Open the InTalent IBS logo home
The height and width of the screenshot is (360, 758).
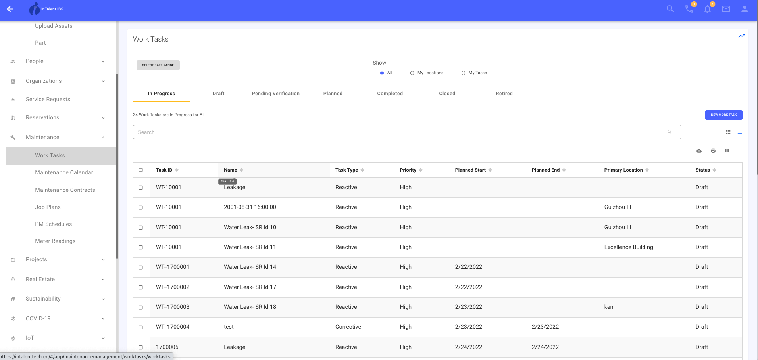tap(46, 9)
